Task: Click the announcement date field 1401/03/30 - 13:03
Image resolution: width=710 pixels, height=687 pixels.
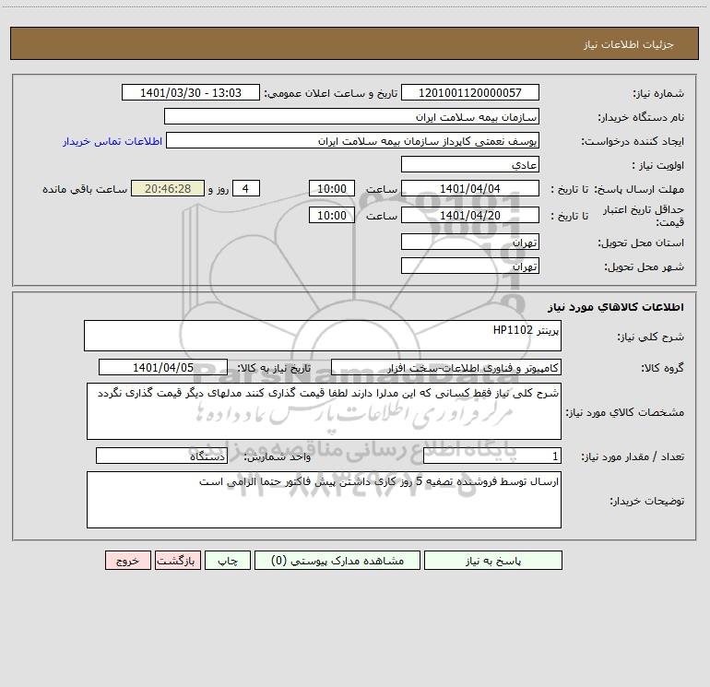Action: pos(191,92)
